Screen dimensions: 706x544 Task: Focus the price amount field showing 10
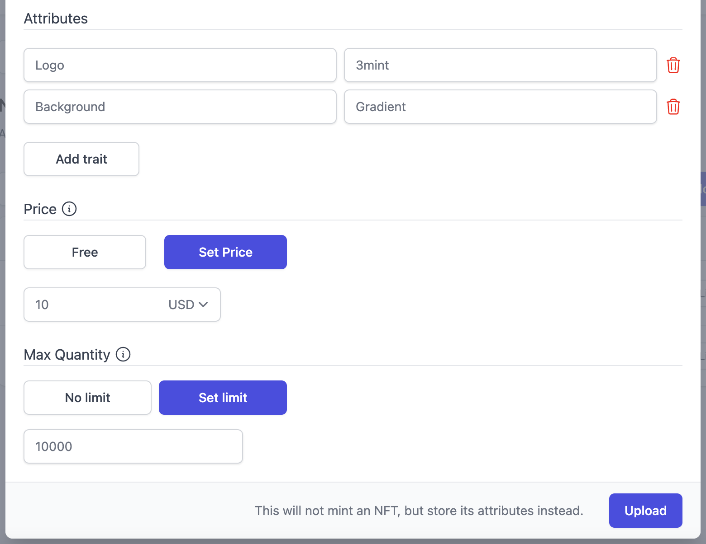[x=95, y=305]
